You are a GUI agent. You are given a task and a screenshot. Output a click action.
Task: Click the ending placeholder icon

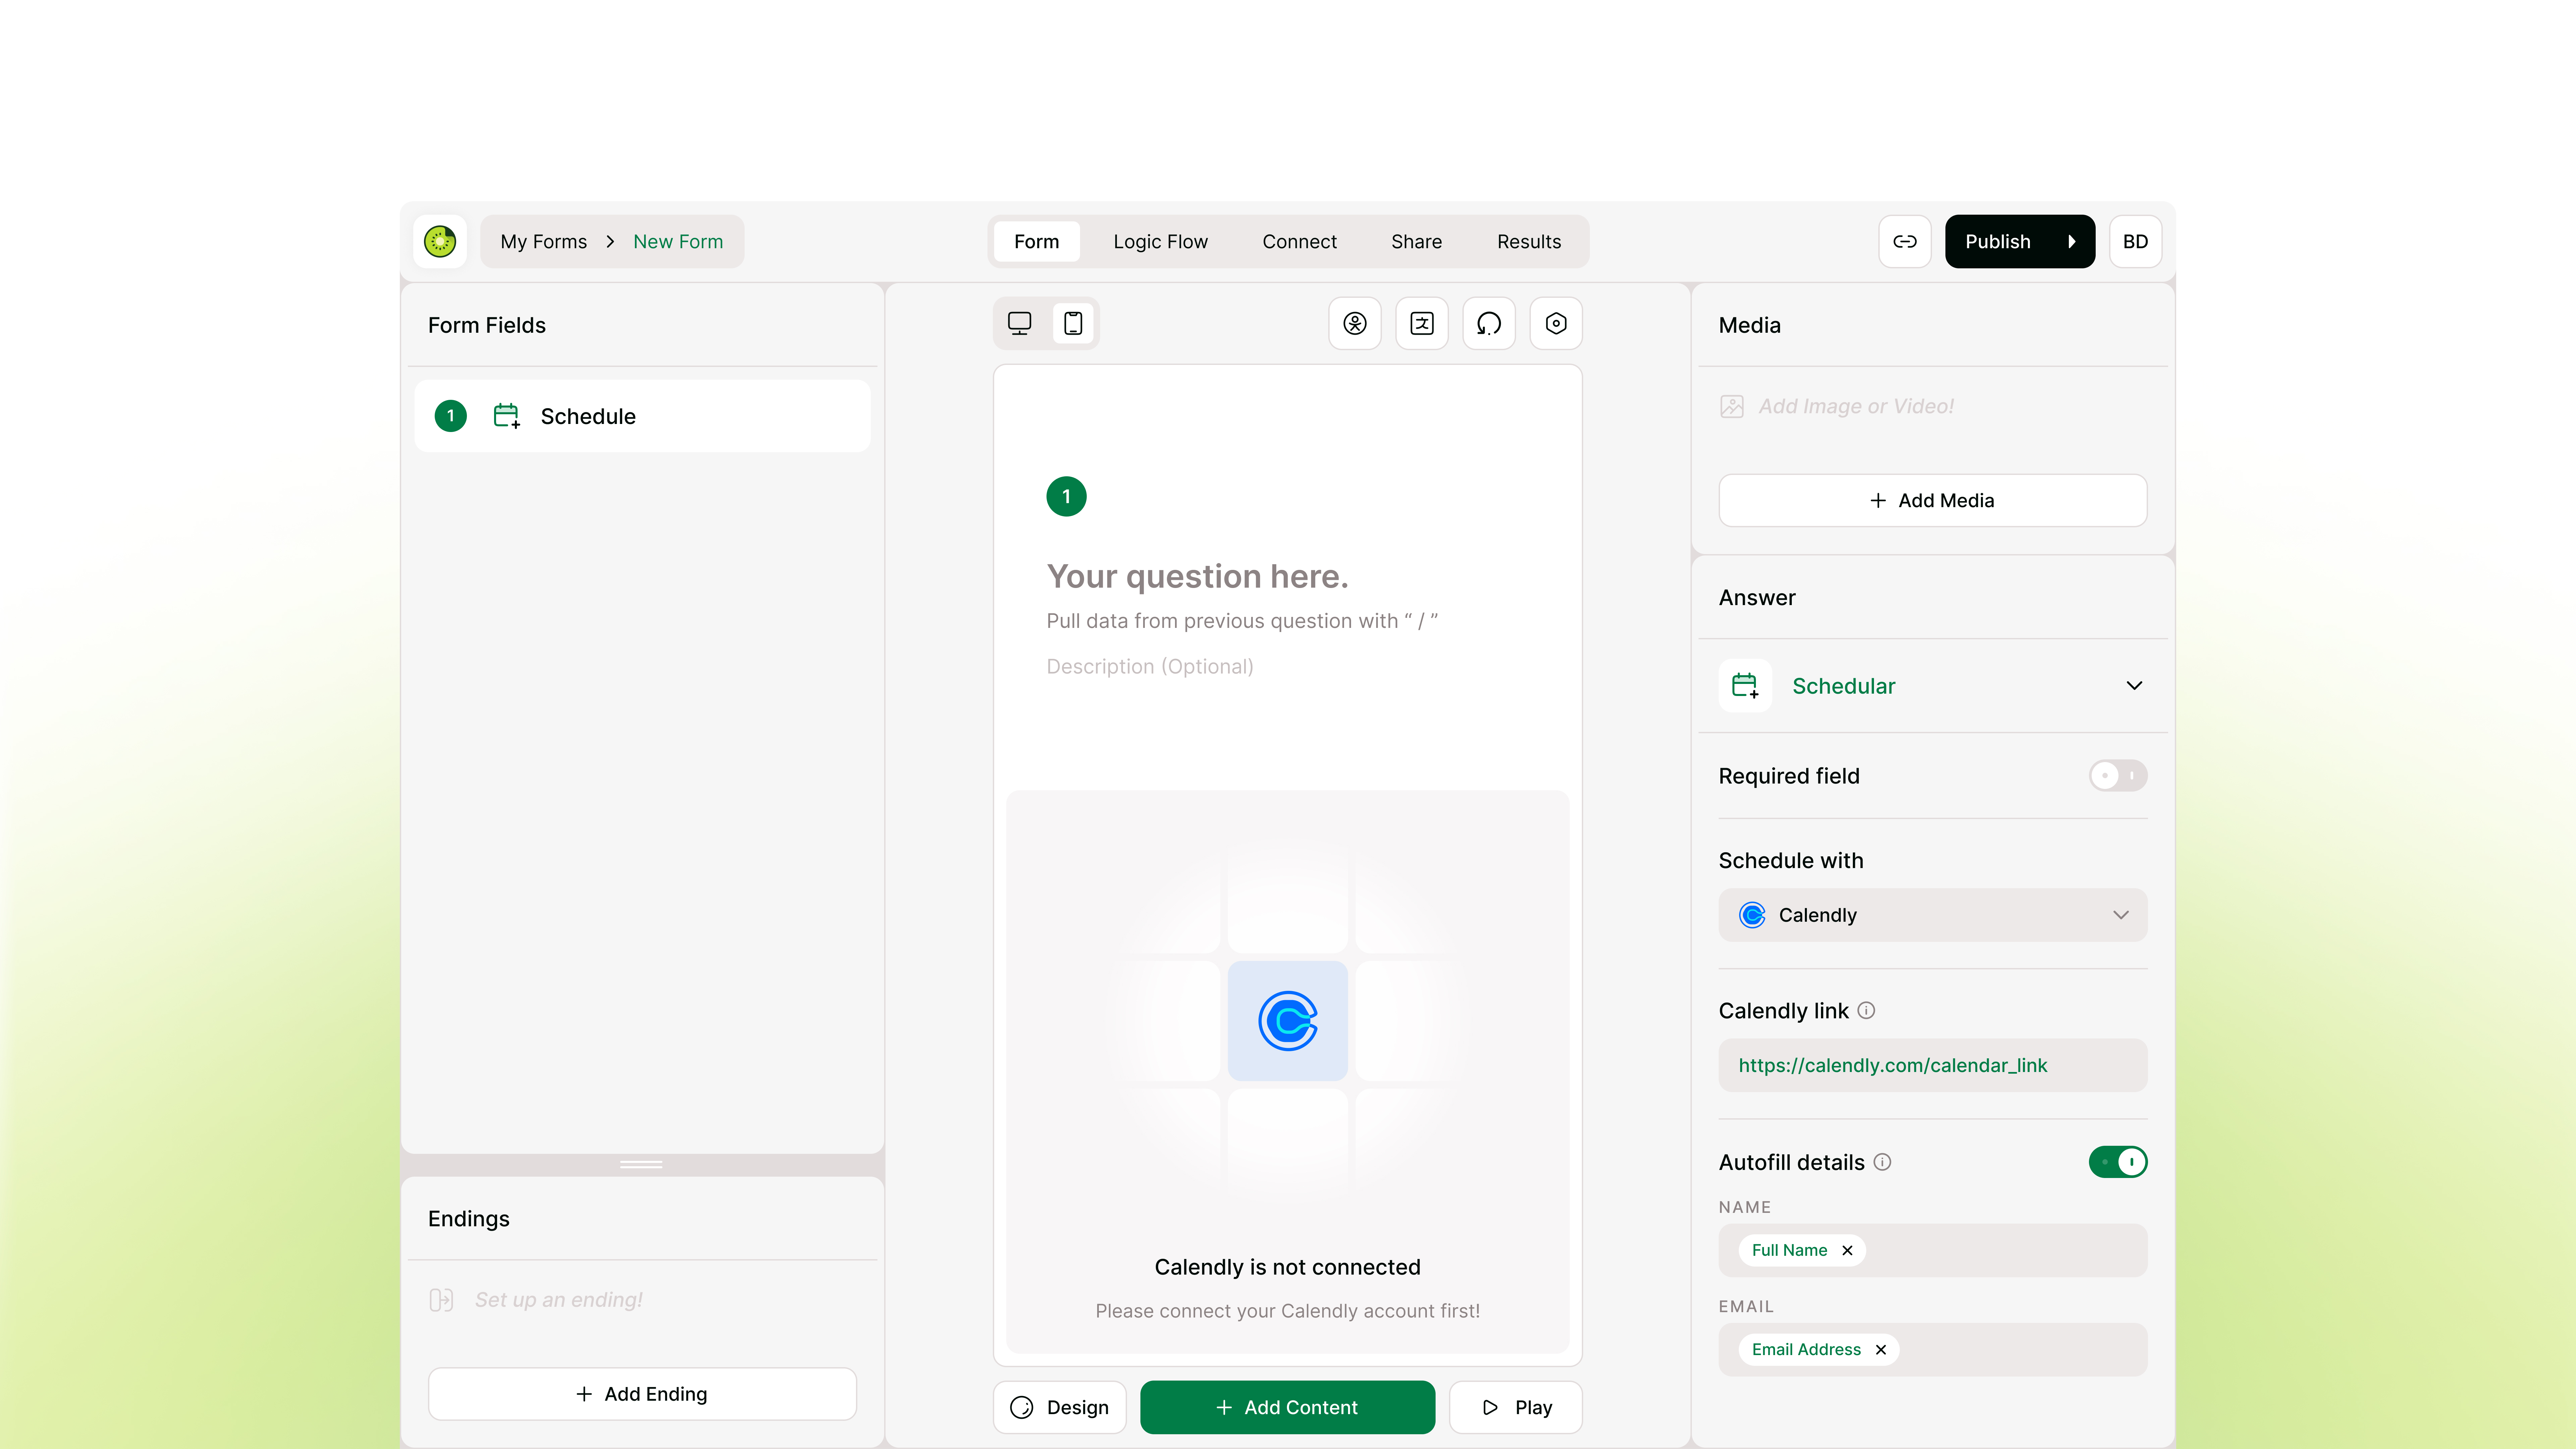click(x=441, y=1300)
